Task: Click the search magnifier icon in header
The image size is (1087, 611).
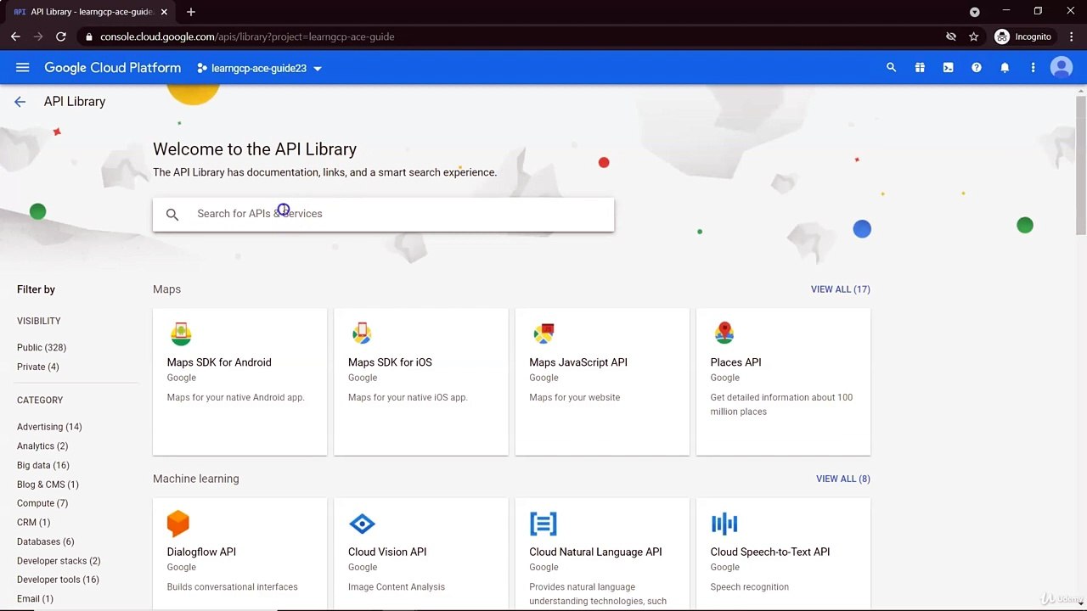Action: tap(891, 68)
